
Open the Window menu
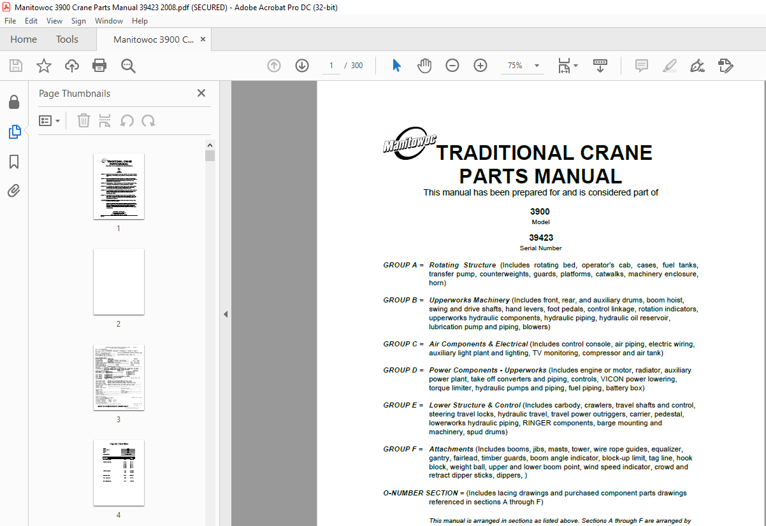point(109,21)
